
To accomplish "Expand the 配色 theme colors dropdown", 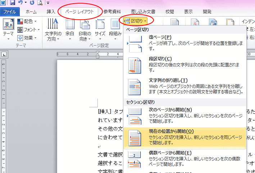I will [27, 21].
